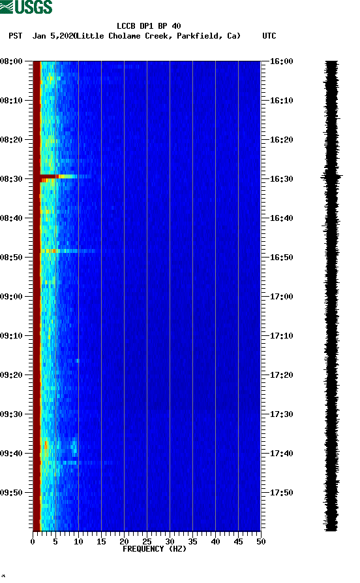Click the USGS logo
360x583 pixels.
tap(26, 7)
